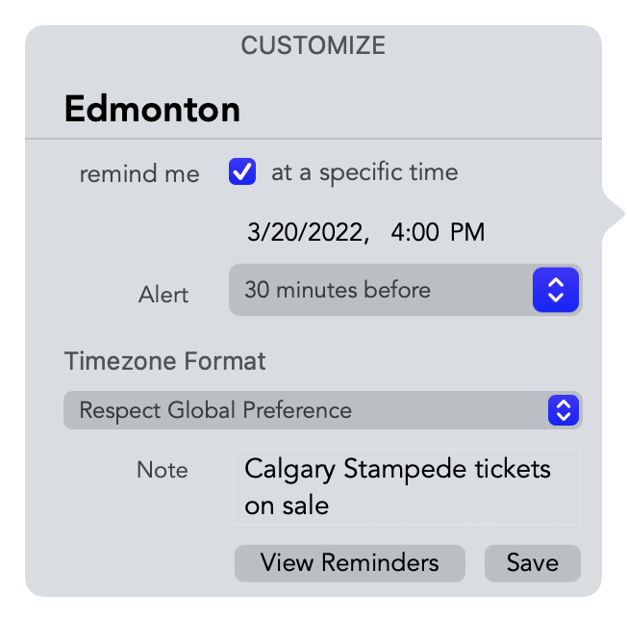The height and width of the screenshot is (622, 627).
Task: Click the blue arrows on the Timezone Format popup
Action: 564,410
